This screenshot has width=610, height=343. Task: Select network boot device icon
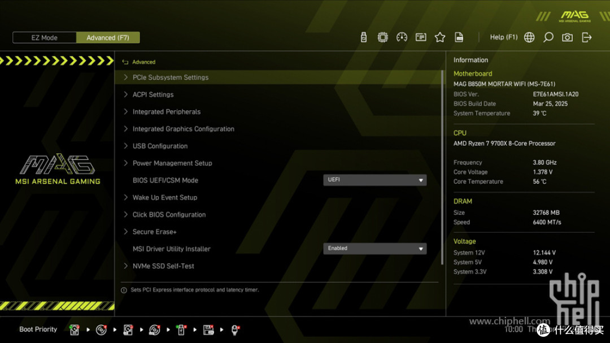tap(235, 330)
